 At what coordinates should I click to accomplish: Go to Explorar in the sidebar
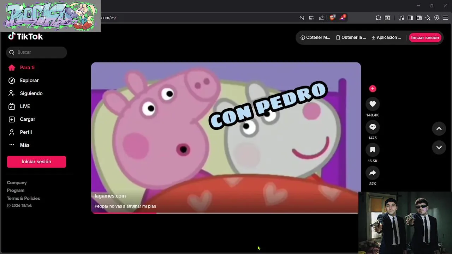[23, 80]
